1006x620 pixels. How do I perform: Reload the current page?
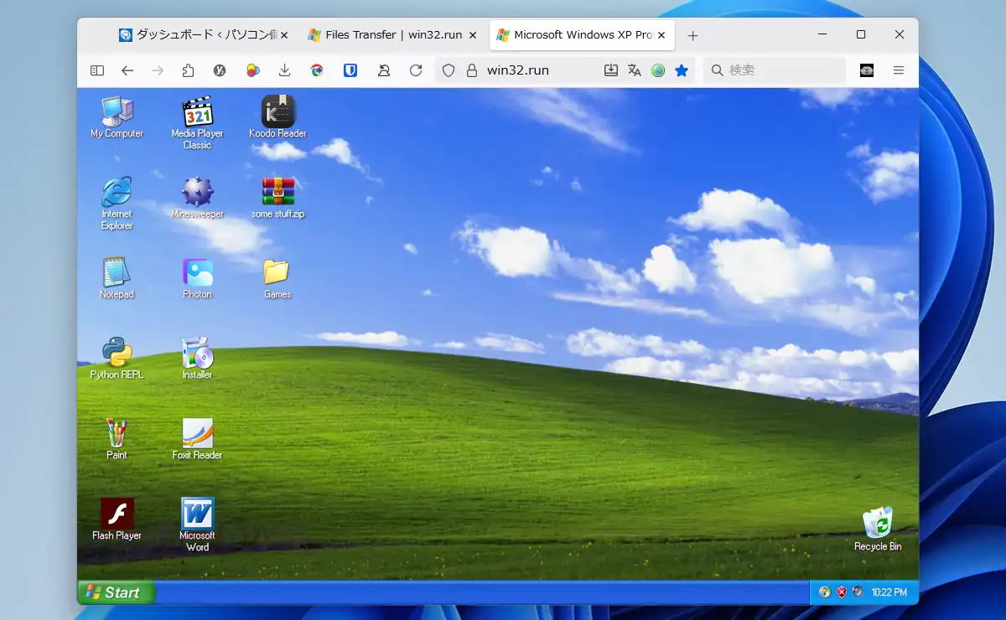[x=416, y=70]
